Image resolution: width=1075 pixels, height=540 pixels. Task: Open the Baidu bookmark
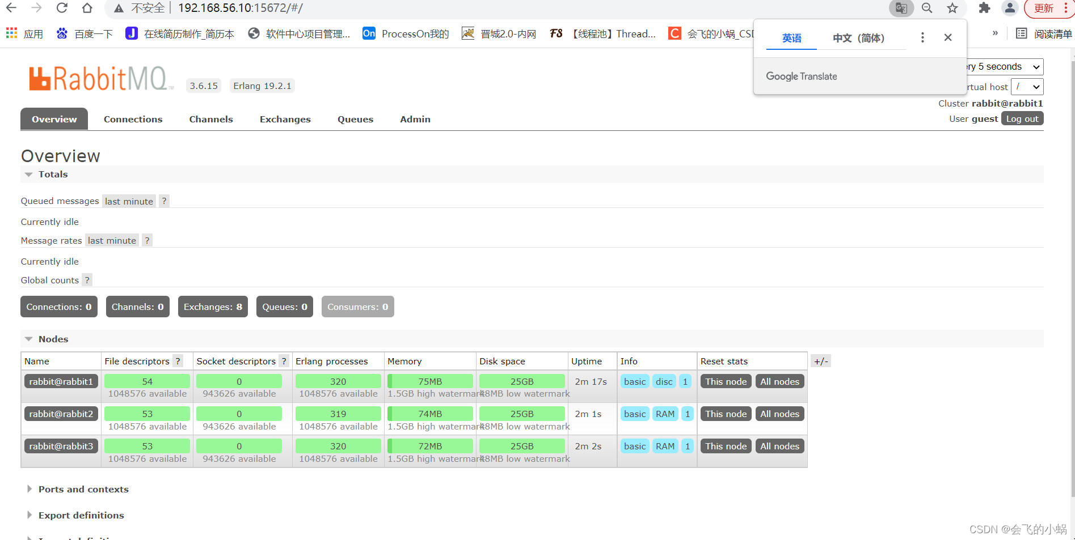[x=85, y=33]
